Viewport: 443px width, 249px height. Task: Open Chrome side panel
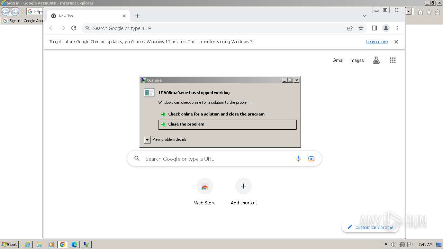(x=375, y=28)
